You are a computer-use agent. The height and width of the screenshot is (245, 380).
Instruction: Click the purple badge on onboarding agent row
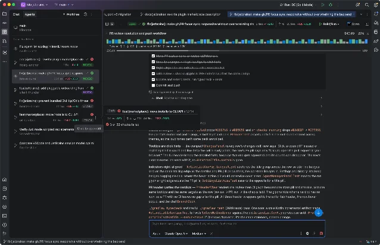click(87, 92)
